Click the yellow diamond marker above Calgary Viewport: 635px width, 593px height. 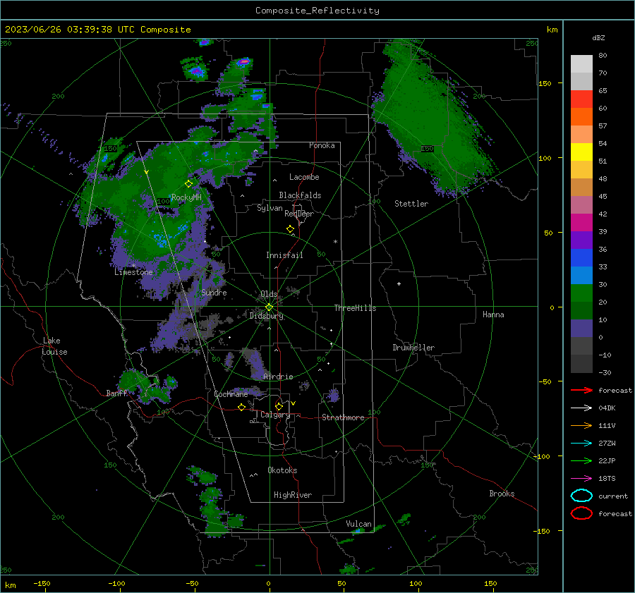pos(279,406)
